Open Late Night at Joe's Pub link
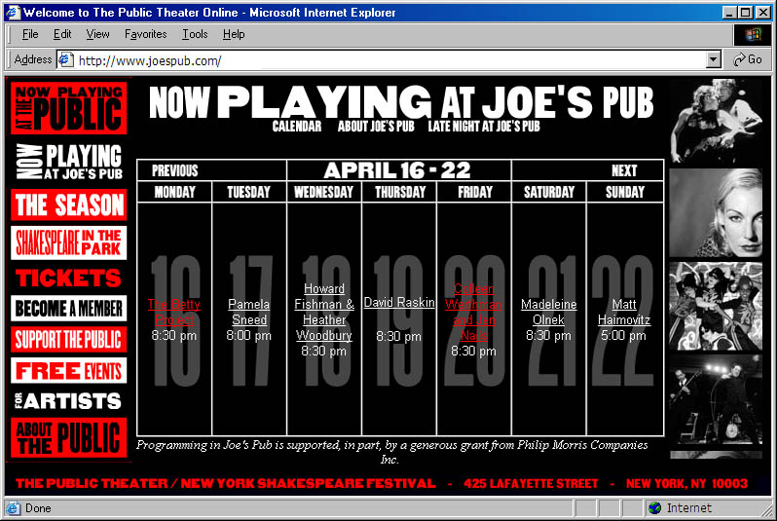The image size is (777, 521). coord(484,126)
